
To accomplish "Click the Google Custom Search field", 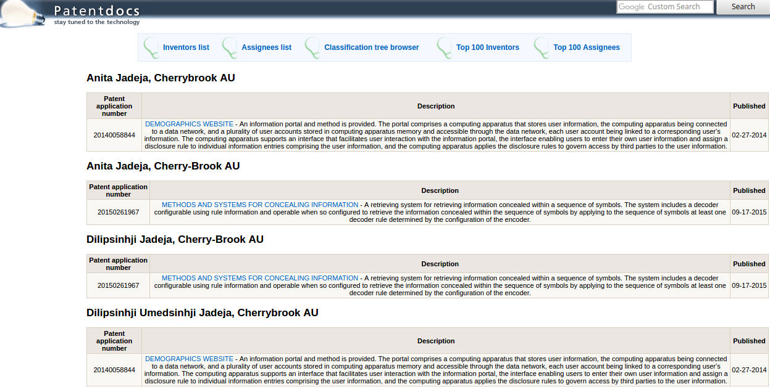I will pos(665,7).
